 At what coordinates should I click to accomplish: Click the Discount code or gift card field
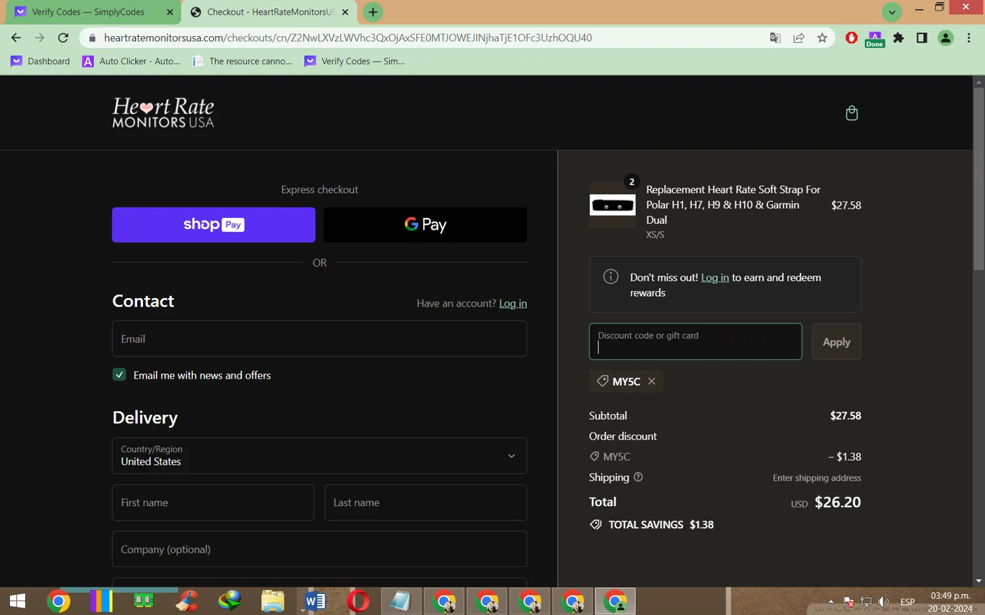695,341
